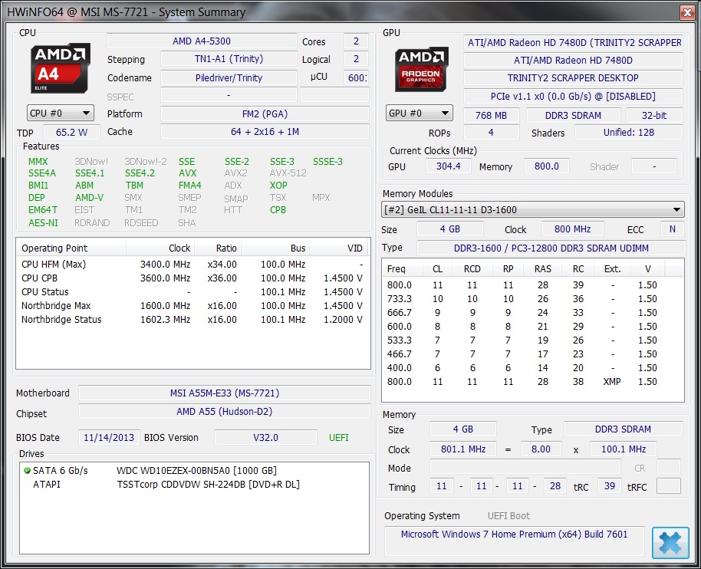
Task: Click the memory multiplier 8.00 value
Action: pyautogui.click(x=541, y=449)
